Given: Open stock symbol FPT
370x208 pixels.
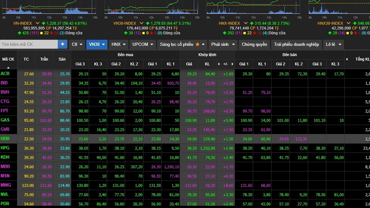Looking at the screenshot, I should click(x=4, y=111).
